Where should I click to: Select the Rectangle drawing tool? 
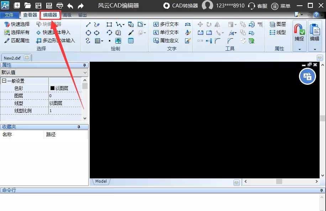point(109,24)
